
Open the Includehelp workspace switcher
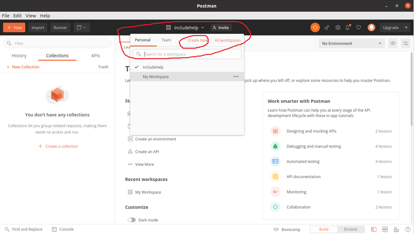pos(185,27)
